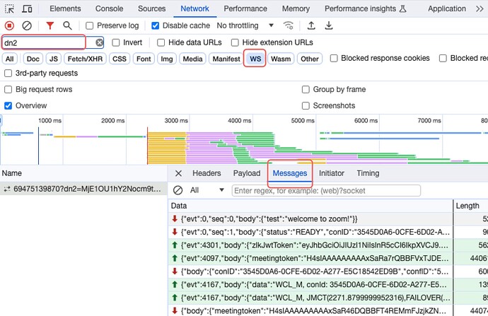The height and width of the screenshot is (316, 488).
Task: Show more DevTools tabs chevron
Action: (x=480, y=8)
